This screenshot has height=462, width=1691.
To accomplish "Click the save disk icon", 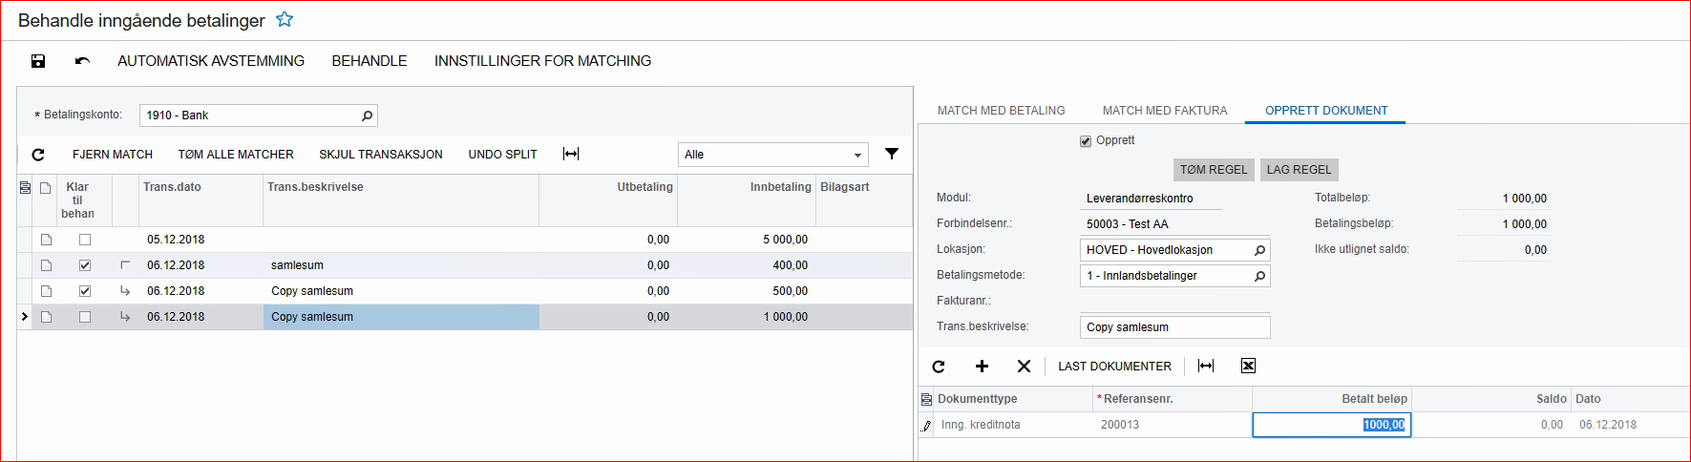I will (38, 61).
